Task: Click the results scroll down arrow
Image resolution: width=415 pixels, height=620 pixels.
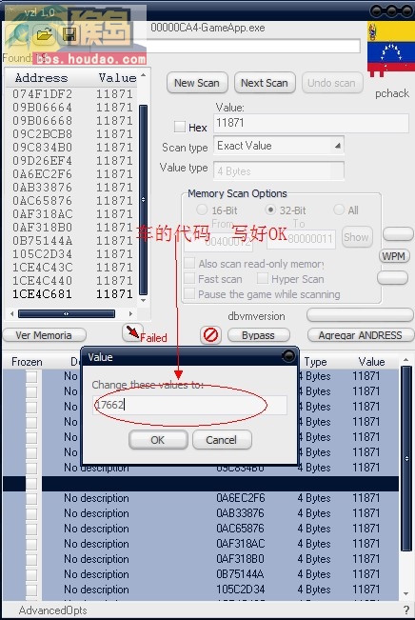Action: (143, 301)
